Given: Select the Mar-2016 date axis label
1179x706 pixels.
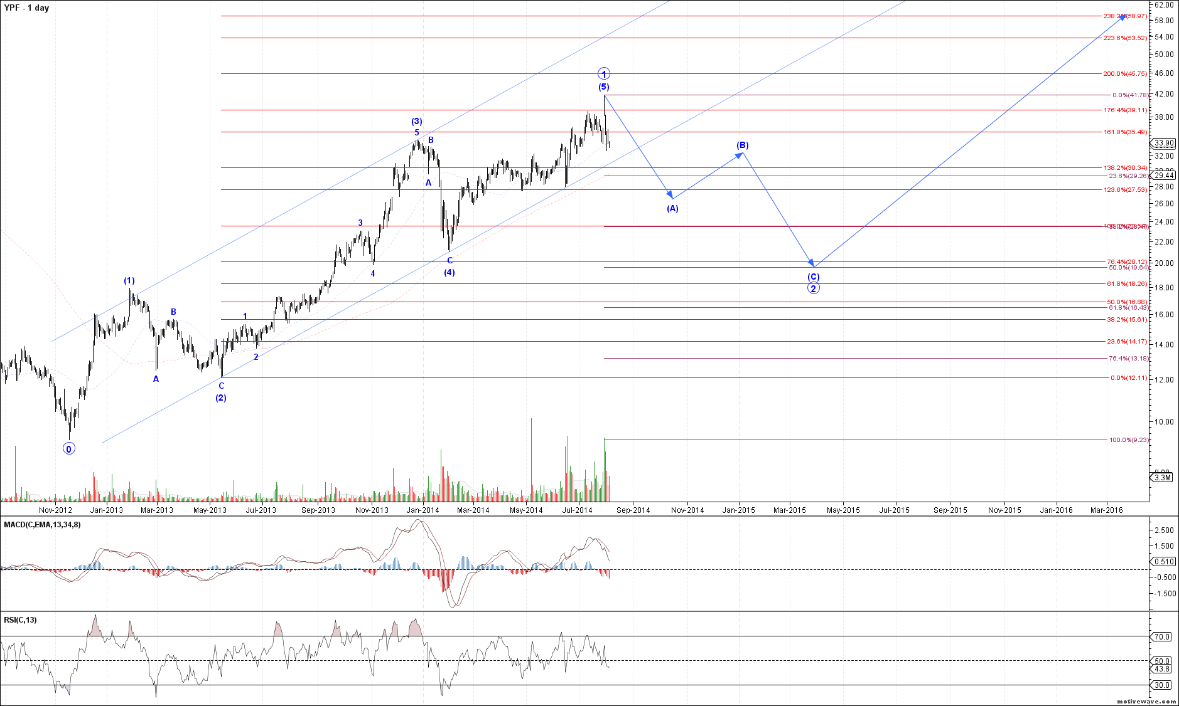Looking at the screenshot, I should point(1106,510).
